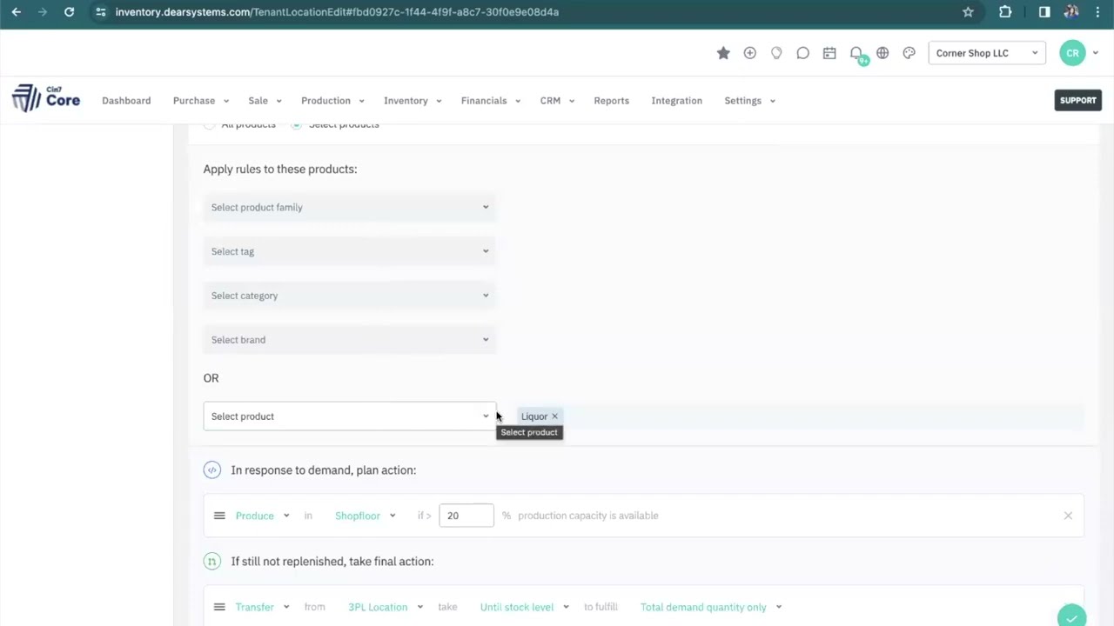Open the Financials menu
The image size is (1114, 626).
pyautogui.click(x=491, y=101)
